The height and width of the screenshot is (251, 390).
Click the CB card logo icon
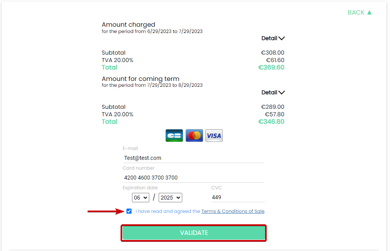pyautogui.click(x=174, y=136)
